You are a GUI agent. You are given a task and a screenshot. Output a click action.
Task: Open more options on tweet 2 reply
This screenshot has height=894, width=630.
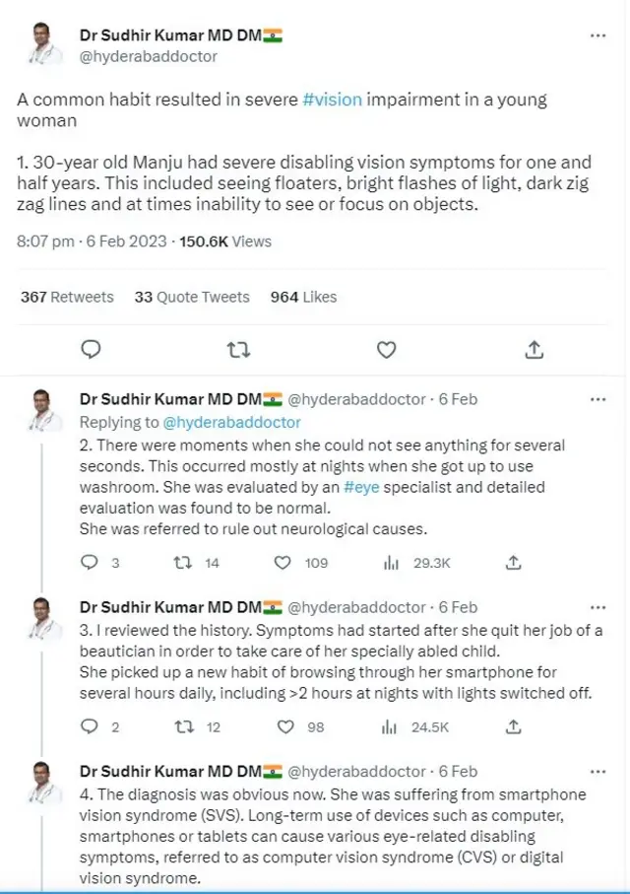[x=598, y=399]
